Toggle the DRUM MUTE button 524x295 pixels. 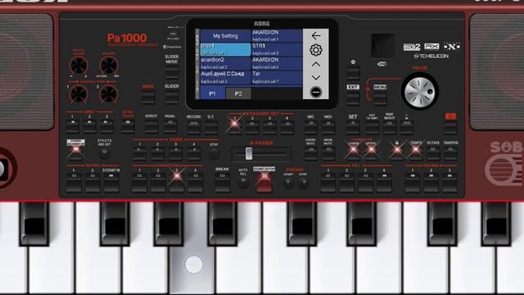pos(328,153)
